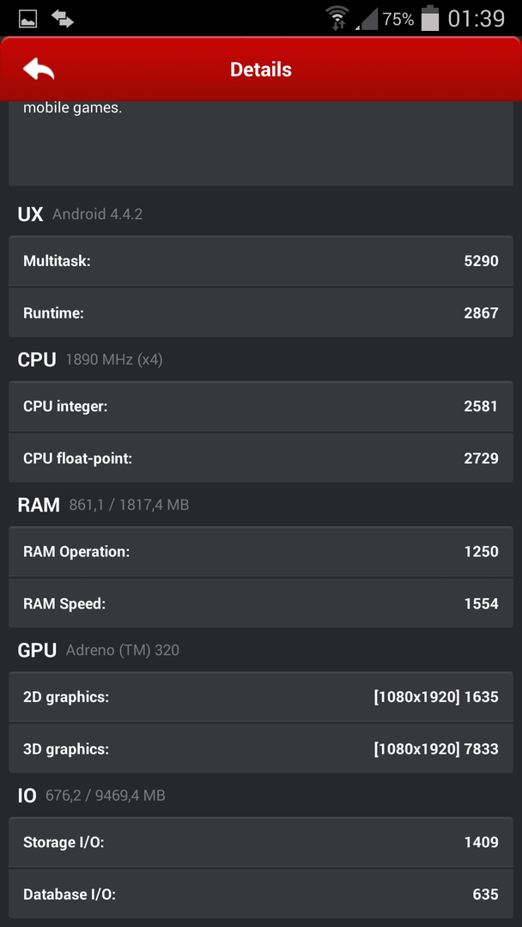This screenshot has width=522, height=927.
Task: Tap the GPU Adreno (TM) 320 section header
Action: click(x=99, y=651)
